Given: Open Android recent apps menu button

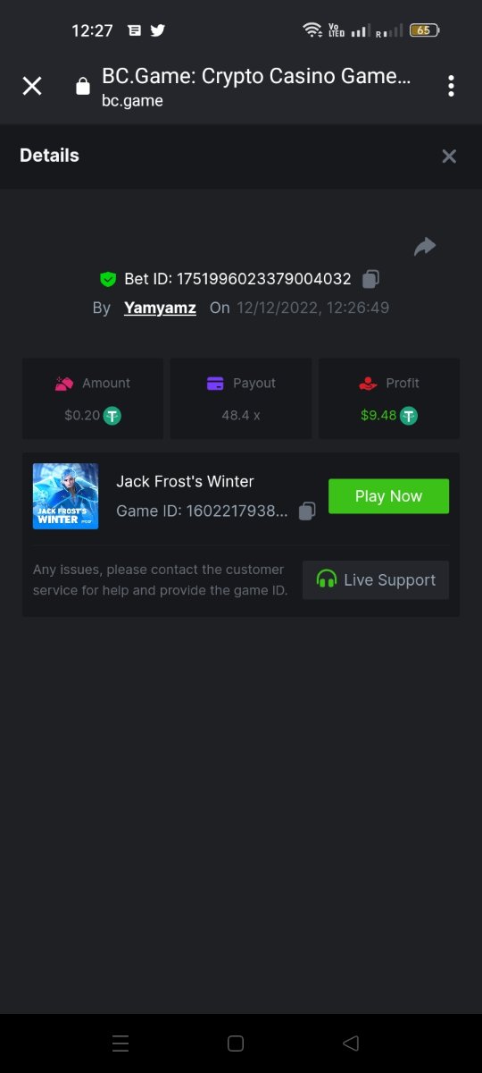Looking at the screenshot, I should [120, 1043].
